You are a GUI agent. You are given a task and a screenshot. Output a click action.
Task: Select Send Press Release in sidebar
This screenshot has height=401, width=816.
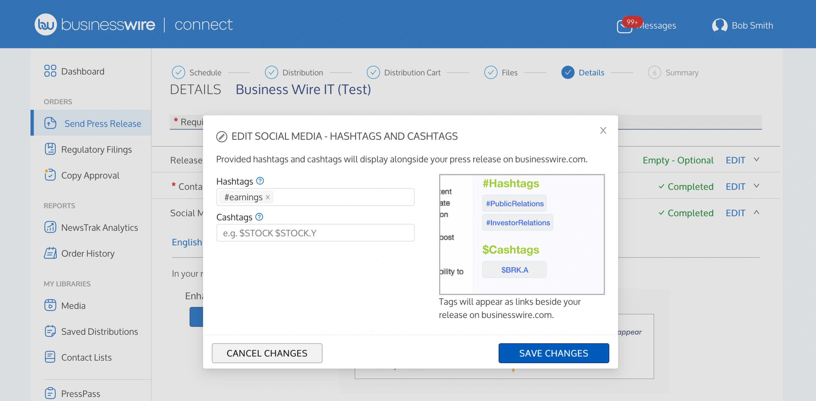[x=103, y=123]
